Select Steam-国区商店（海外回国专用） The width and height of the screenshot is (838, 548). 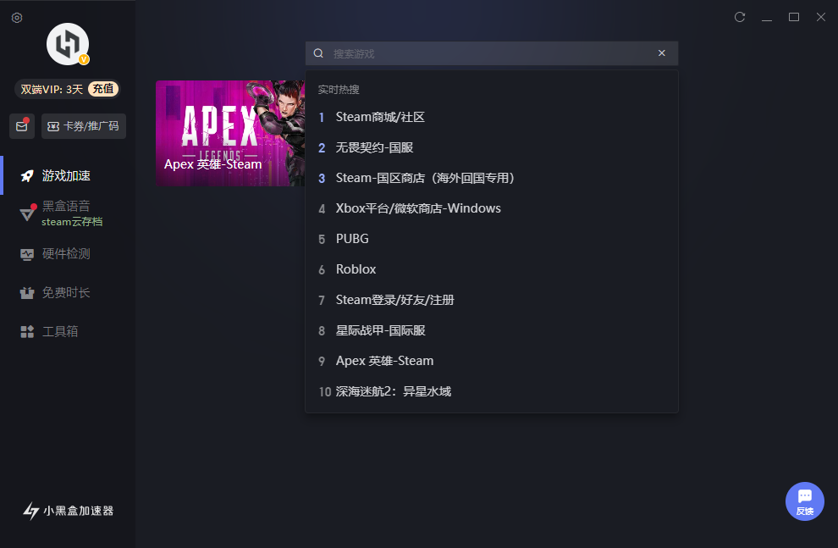tap(492, 178)
